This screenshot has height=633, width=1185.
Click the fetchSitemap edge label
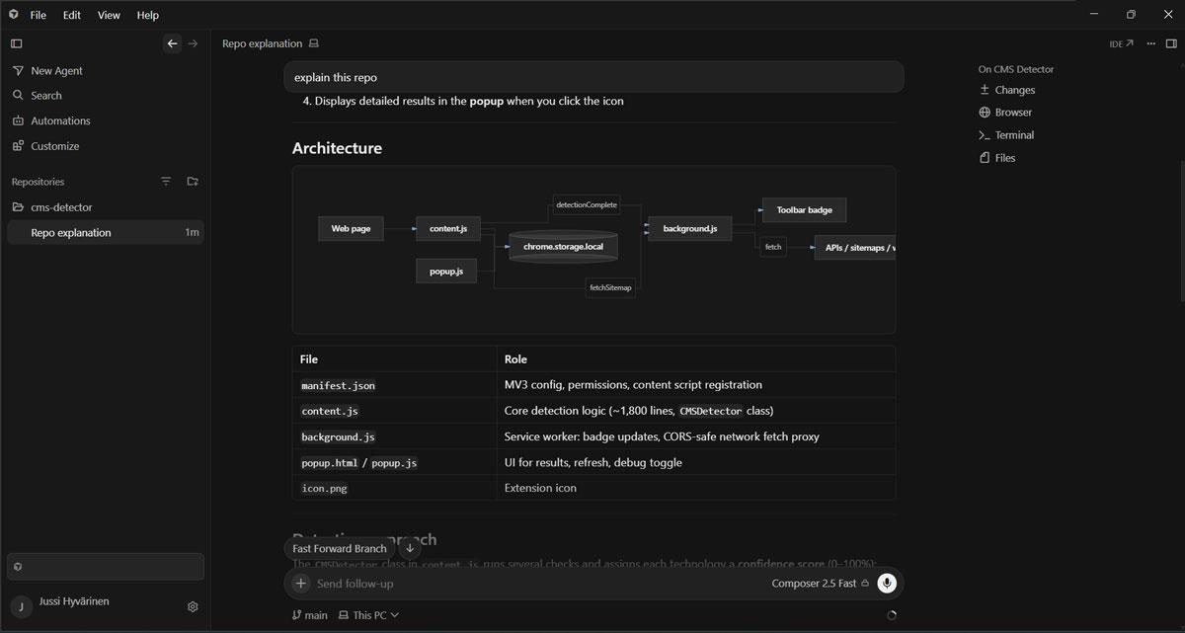coord(610,287)
